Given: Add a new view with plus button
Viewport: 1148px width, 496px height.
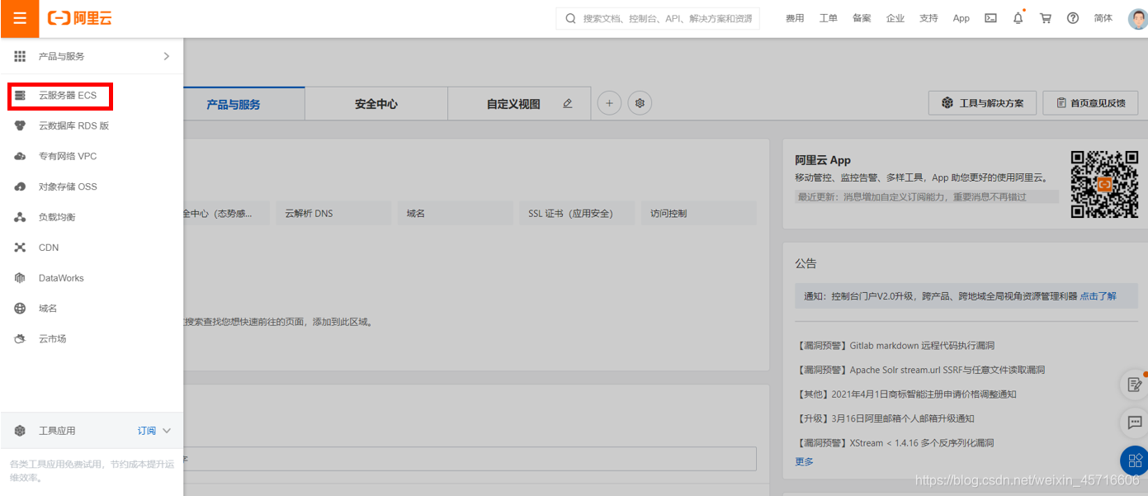Looking at the screenshot, I should tap(609, 103).
